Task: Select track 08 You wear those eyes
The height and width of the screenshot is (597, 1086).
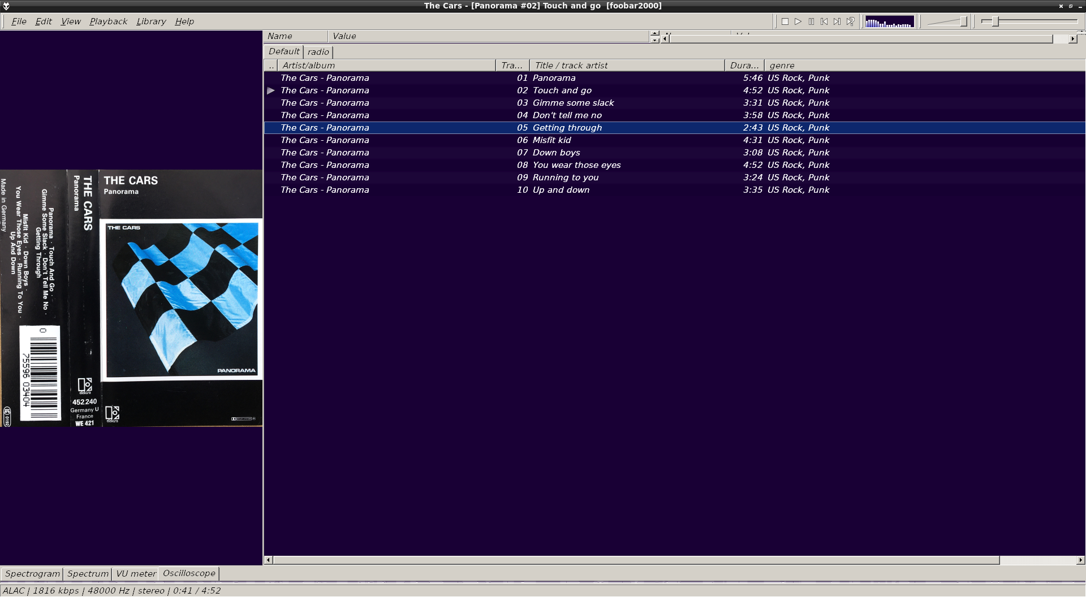Action: 674,165
